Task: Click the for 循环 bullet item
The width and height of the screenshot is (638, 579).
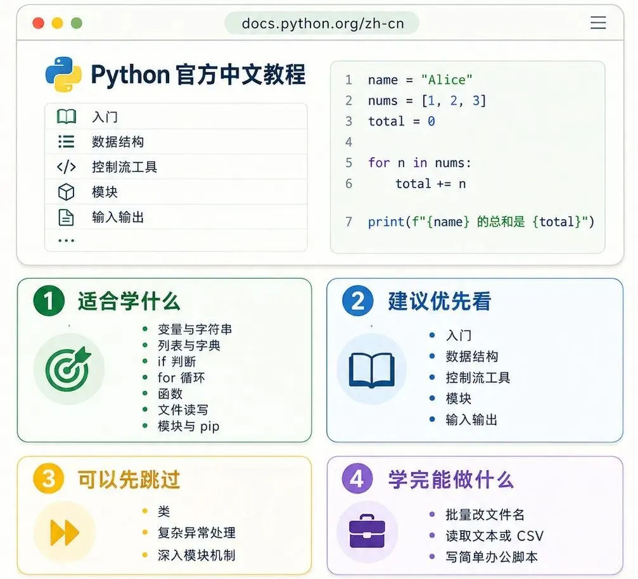Action: coord(181,378)
